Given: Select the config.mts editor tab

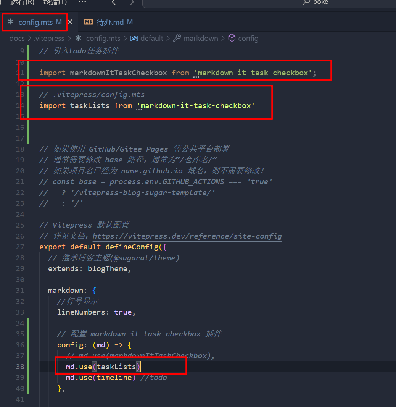Looking at the screenshot, I should click(35, 22).
